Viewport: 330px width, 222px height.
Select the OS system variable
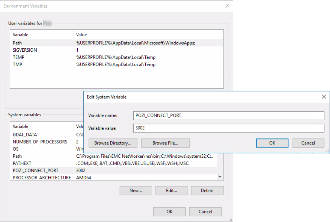[47, 149]
